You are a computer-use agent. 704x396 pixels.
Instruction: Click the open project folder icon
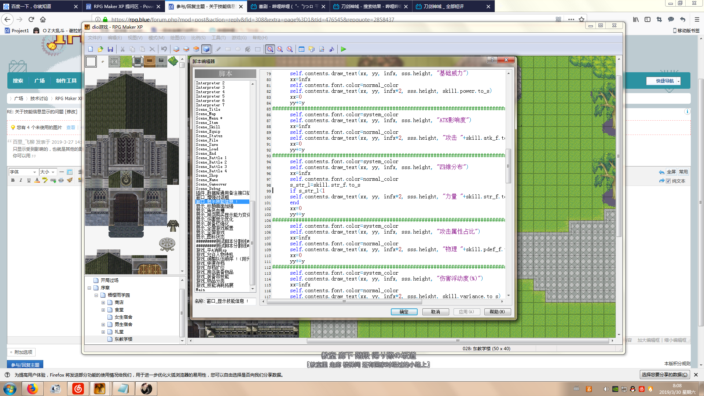pos(100,49)
